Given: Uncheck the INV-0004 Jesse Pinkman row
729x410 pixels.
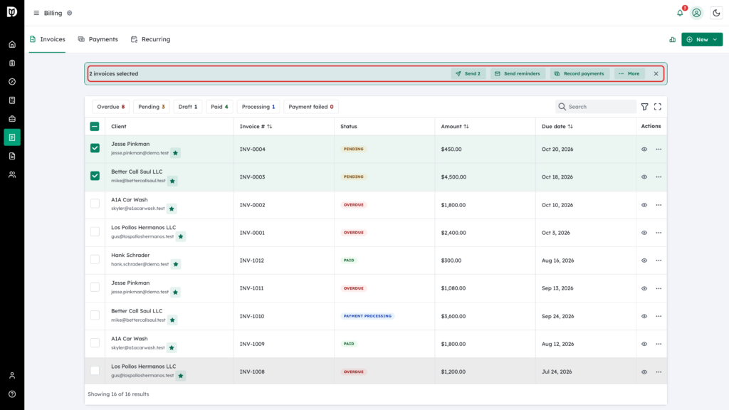Looking at the screenshot, I should pyautogui.click(x=95, y=148).
